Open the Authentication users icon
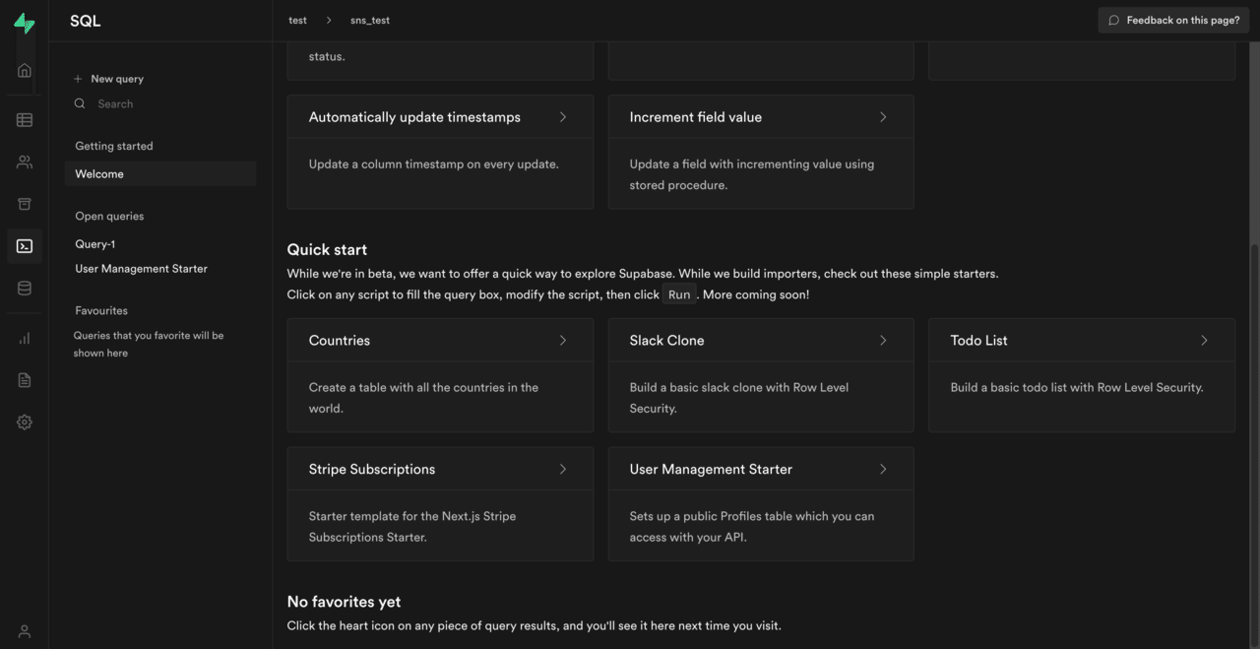This screenshot has width=1260, height=649. pos(25,162)
